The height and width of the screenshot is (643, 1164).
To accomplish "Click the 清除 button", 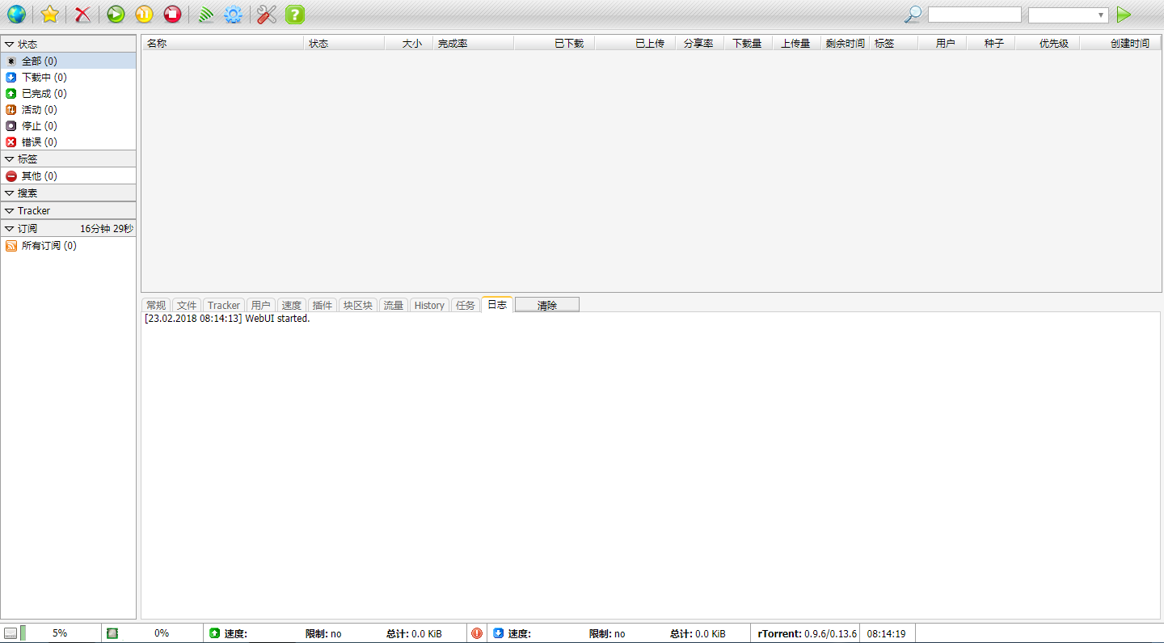I will pyautogui.click(x=547, y=305).
